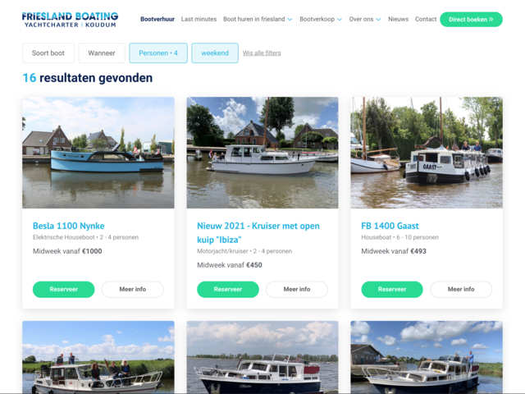Reserve the FB 1400 Gaast houseboat
This screenshot has width=525, height=394.
point(392,289)
